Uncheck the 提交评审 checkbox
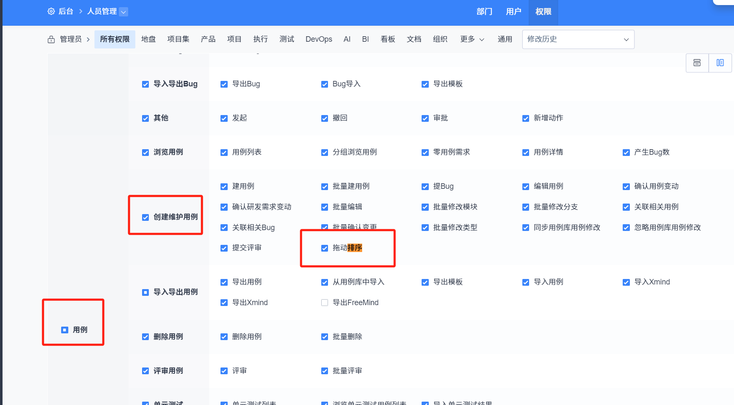This screenshot has width=734, height=405. 224,248
